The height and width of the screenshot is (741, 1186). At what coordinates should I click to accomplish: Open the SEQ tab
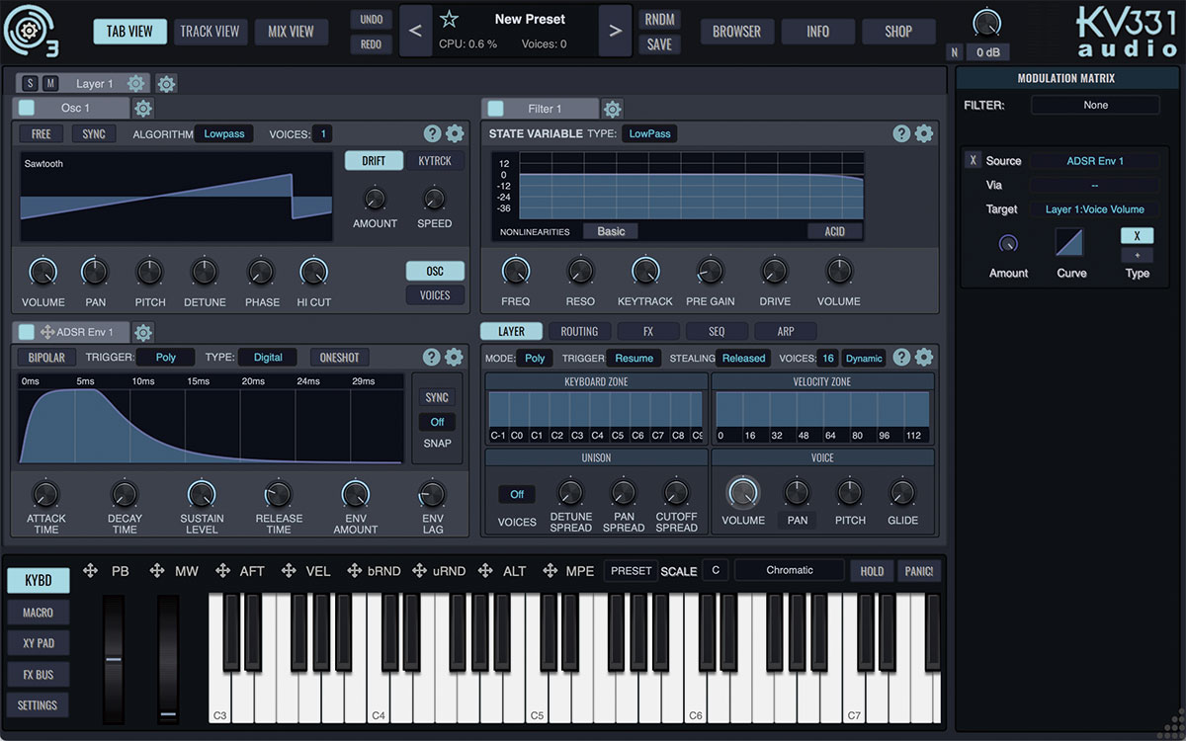(717, 332)
